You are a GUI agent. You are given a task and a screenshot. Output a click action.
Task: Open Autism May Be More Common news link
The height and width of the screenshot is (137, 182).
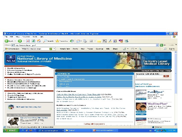coord(78,94)
